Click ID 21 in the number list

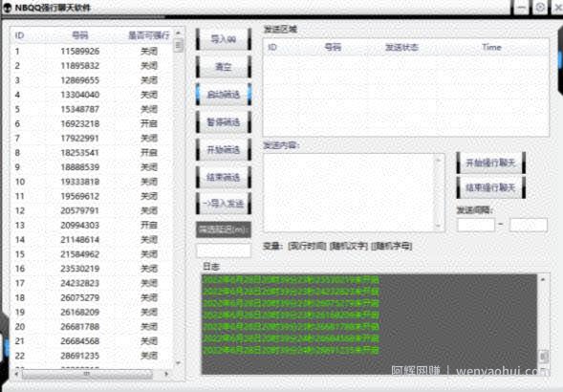tap(20, 341)
